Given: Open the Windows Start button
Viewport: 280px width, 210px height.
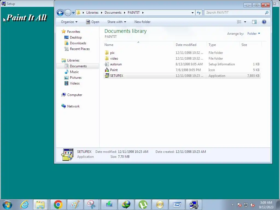Looking at the screenshot, I should point(7,205).
